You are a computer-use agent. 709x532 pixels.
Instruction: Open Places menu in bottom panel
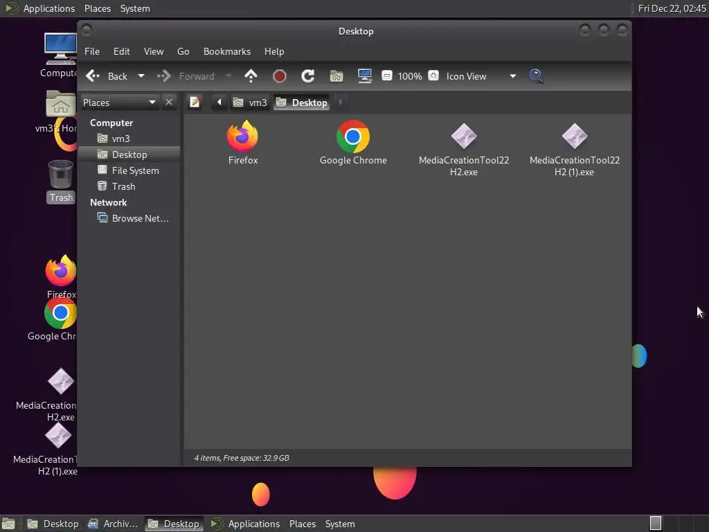click(302, 524)
